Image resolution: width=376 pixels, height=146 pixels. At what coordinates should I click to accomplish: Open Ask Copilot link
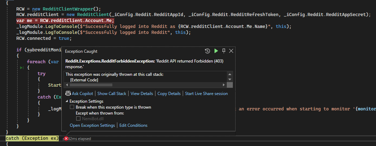(83, 94)
